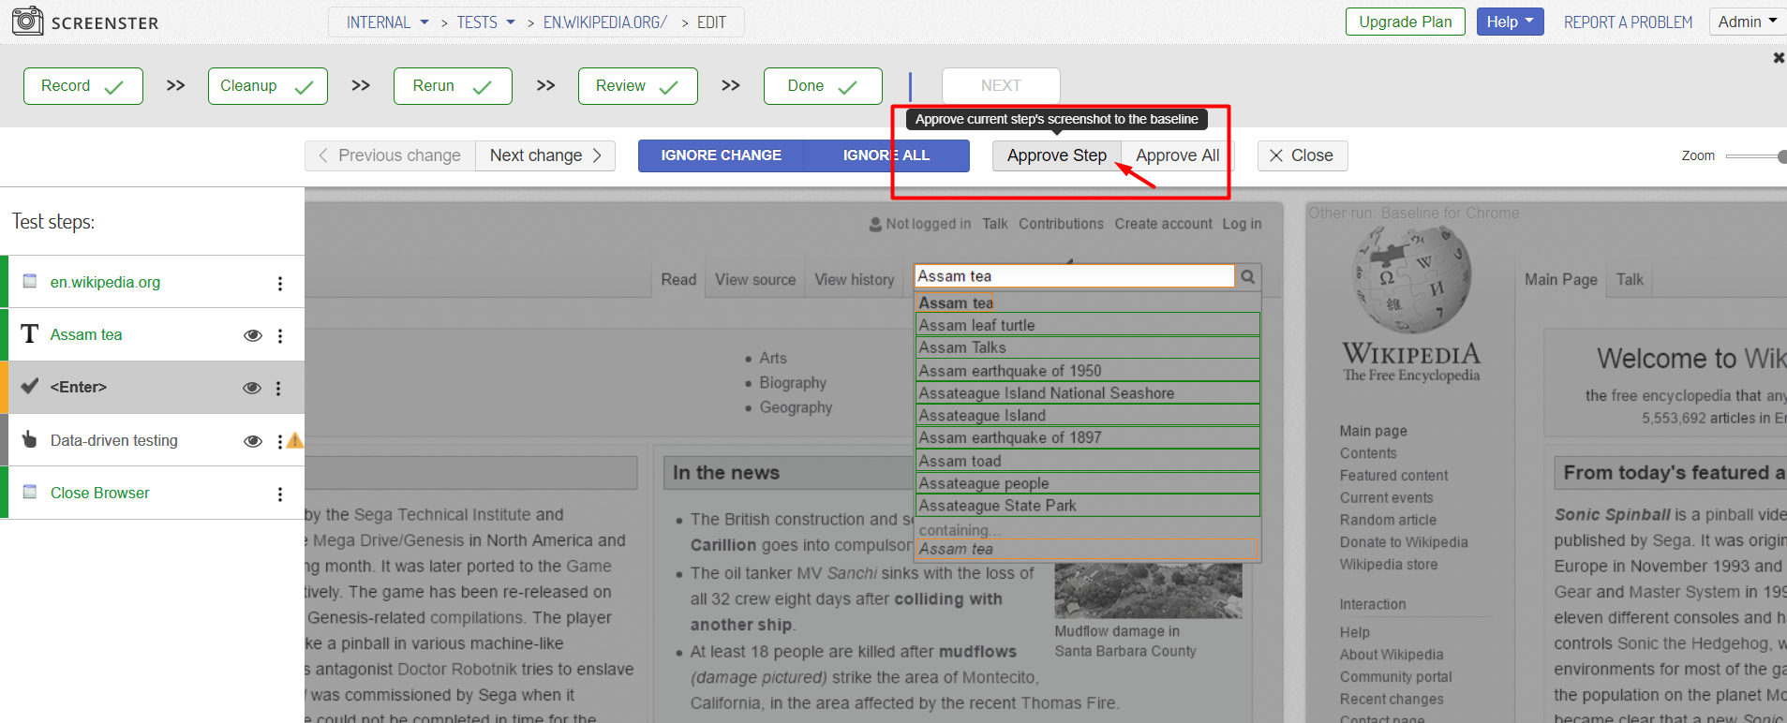Open Main Page tab in baseline
The image size is (1787, 723).
(x=1561, y=280)
